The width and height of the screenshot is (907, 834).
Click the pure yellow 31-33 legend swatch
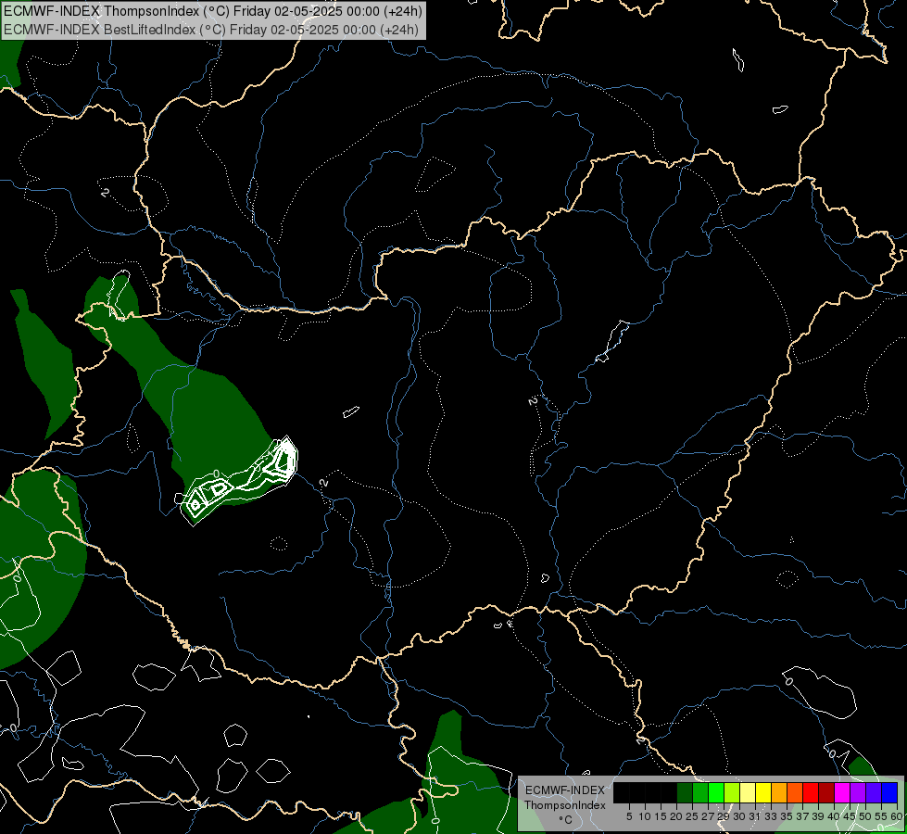(763, 792)
